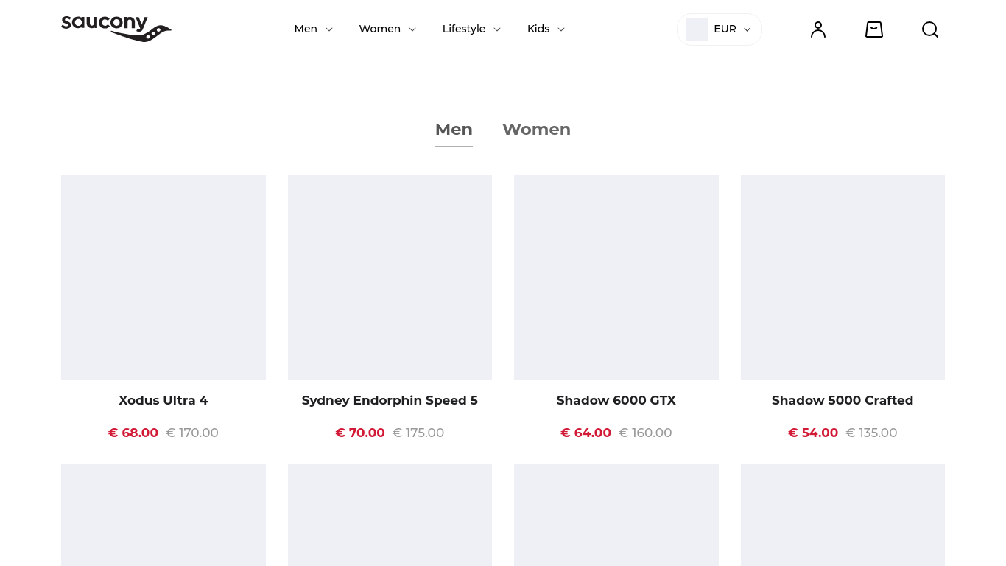This screenshot has width=1006, height=566.
Task: Click the € 135.00 original price
Action: (x=872, y=433)
